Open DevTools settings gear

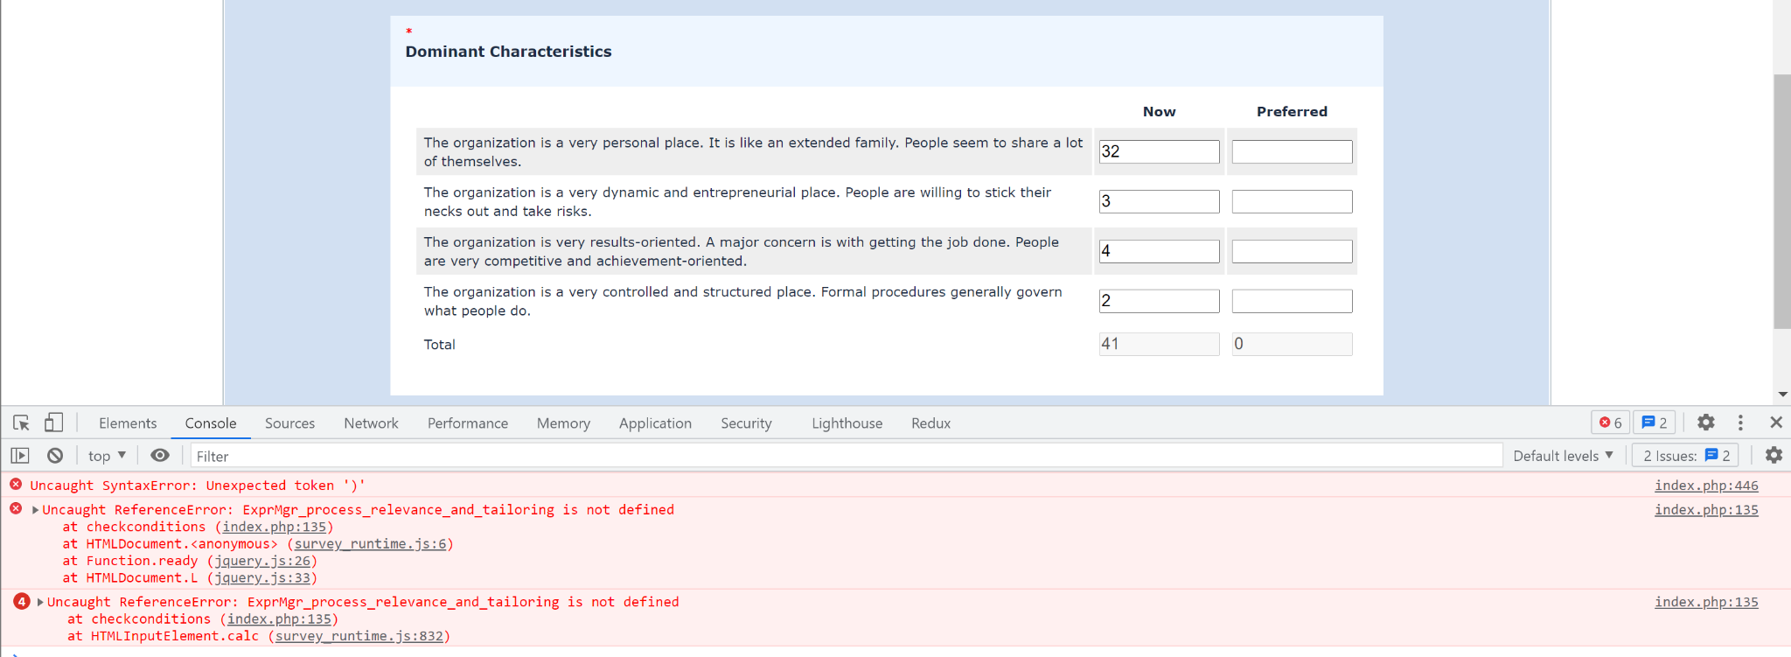click(1705, 423)
